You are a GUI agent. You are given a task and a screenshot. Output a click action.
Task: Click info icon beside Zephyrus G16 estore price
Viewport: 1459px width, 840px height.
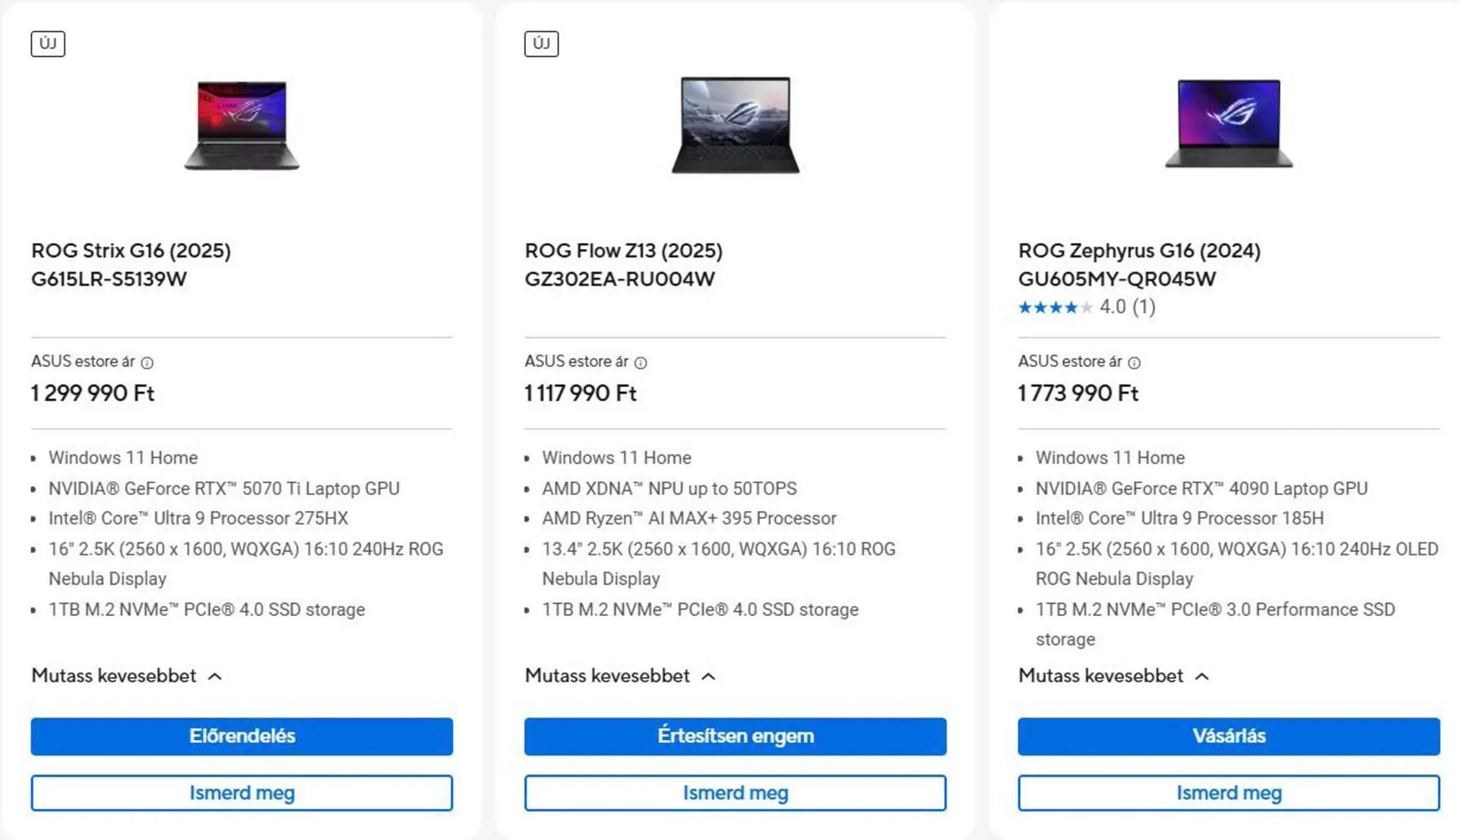coord(1134,363)
